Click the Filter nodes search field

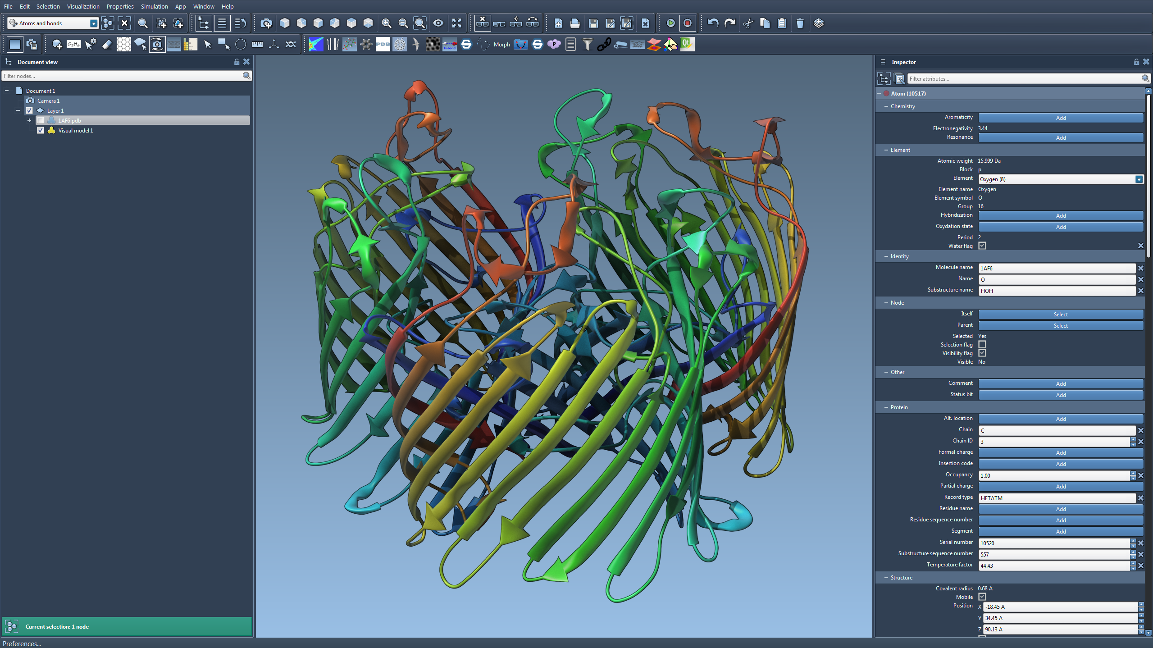tap(122, 76)
